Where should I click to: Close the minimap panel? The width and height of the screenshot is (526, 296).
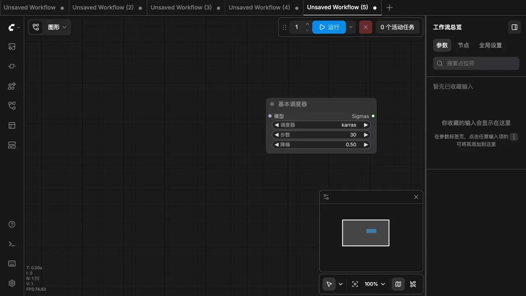click(416, 197)
